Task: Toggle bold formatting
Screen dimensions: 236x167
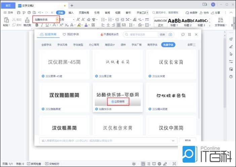Action: tap(37, 25)
